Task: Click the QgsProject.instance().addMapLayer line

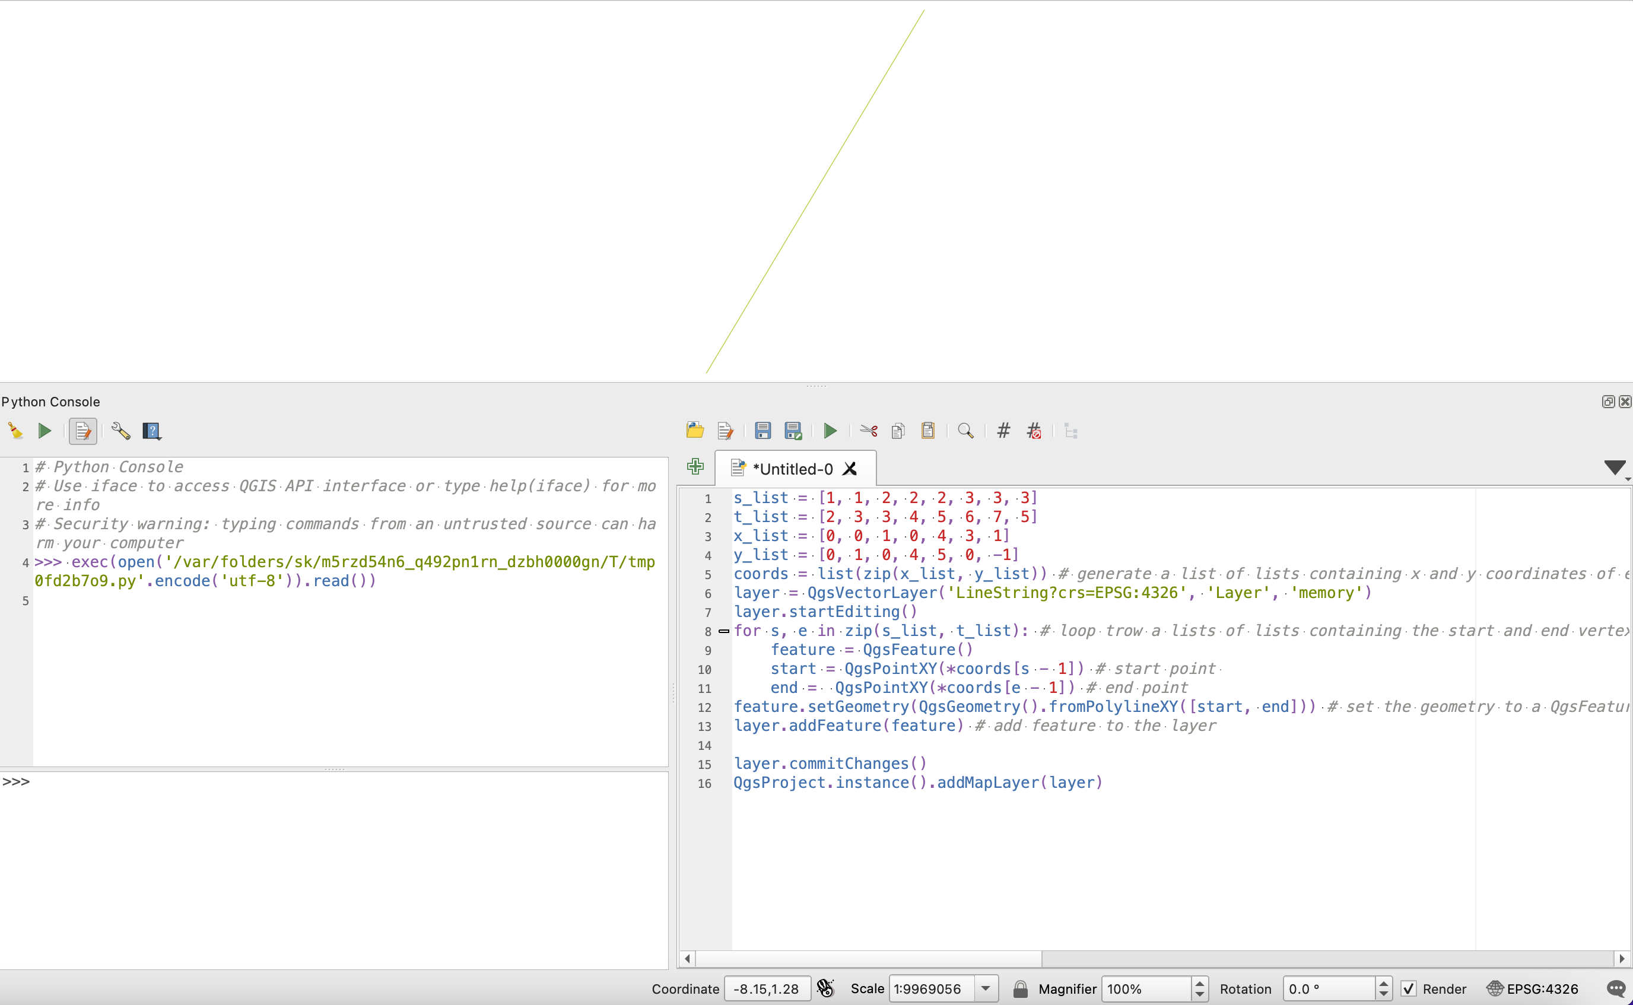Action: pyautogui.click(x=918, y=783)
